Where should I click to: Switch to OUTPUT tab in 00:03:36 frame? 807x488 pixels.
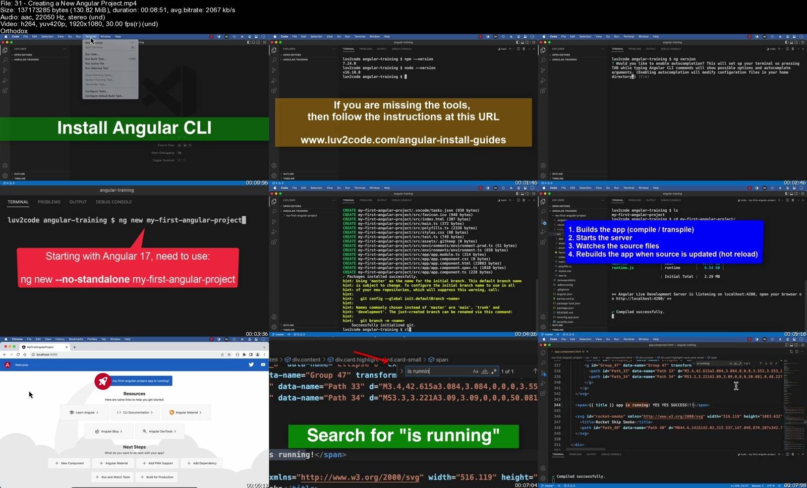[78, 202]
